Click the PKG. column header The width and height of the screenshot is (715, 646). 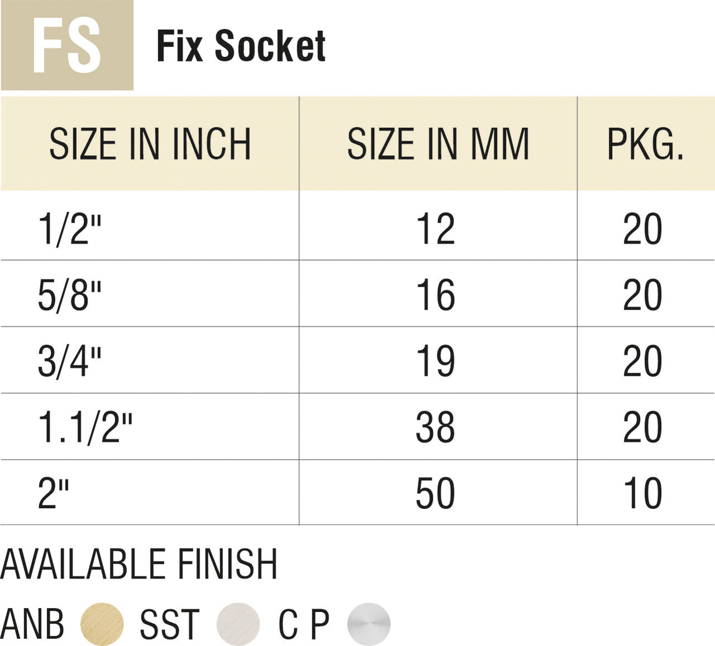tap(646, 144)
